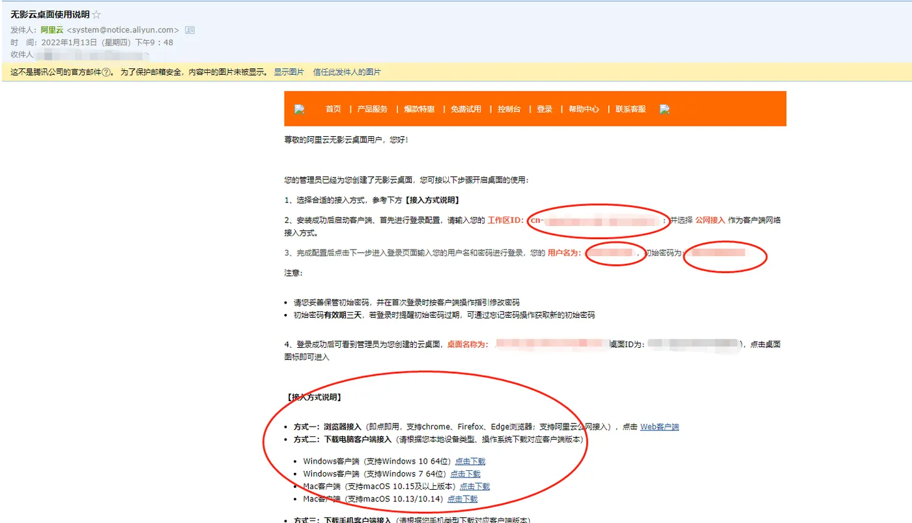Download the macOS 10.13/10.14 client
Image resolution: width=912 pixels, height=523 pixels.
(x=463, y=499)
